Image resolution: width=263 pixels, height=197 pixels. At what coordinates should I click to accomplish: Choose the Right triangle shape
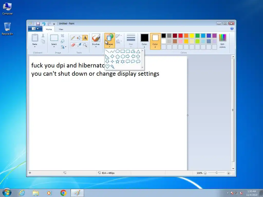point(107,56)
